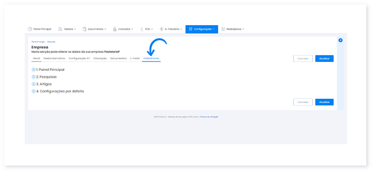The height and width of the screenshot is (172, 373).
Task: Click the POS menu icon
Action: [x=142, y=29]
